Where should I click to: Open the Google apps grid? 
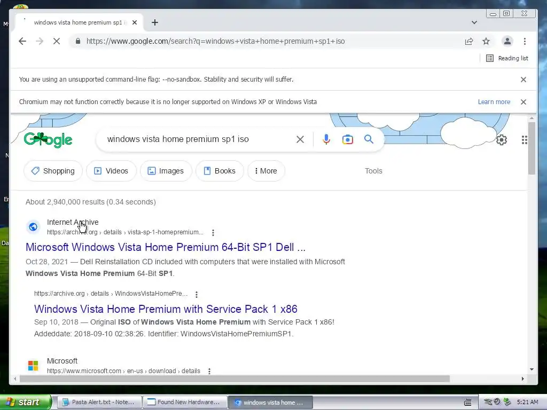[525, 140]
